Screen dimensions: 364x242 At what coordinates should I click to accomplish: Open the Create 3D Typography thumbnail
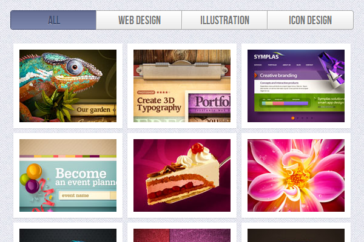point(182,86)
